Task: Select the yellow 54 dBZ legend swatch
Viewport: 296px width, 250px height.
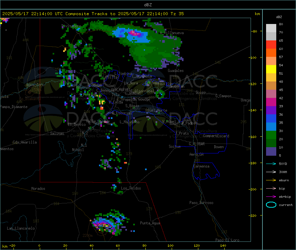Action: [x=271, y=69]
